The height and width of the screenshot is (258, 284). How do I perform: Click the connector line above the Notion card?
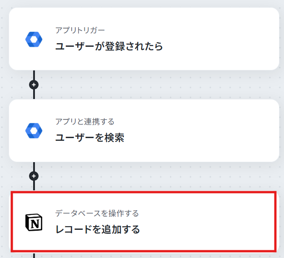pos(34,186)
